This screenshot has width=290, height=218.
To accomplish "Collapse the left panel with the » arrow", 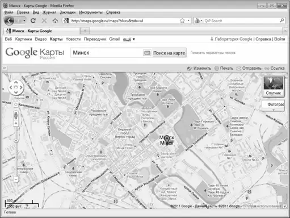I will pyautogui.click(x=5, y=68).
